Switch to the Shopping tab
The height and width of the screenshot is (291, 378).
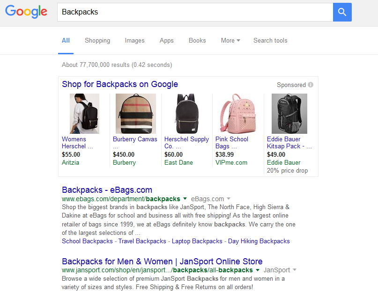pyautogui.click(x=97, y=40)
